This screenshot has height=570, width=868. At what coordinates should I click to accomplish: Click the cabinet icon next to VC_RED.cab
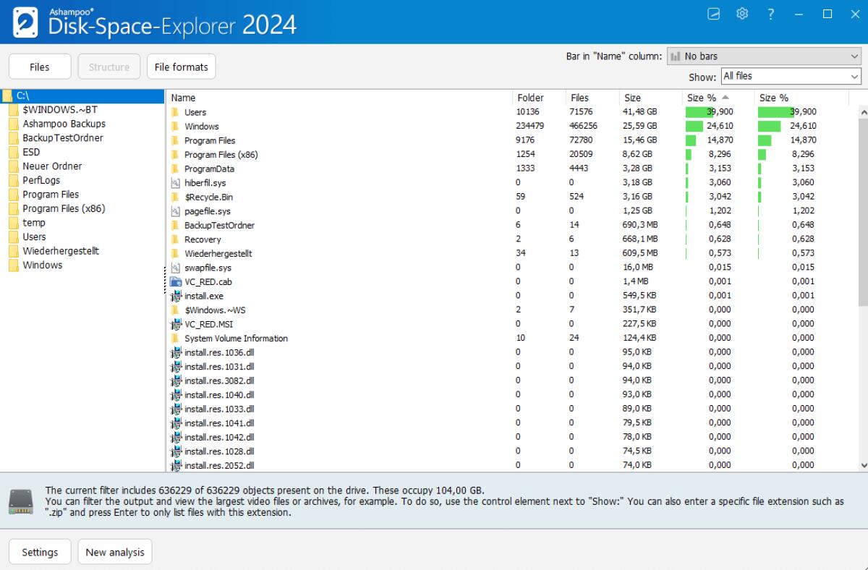point(174,281)
